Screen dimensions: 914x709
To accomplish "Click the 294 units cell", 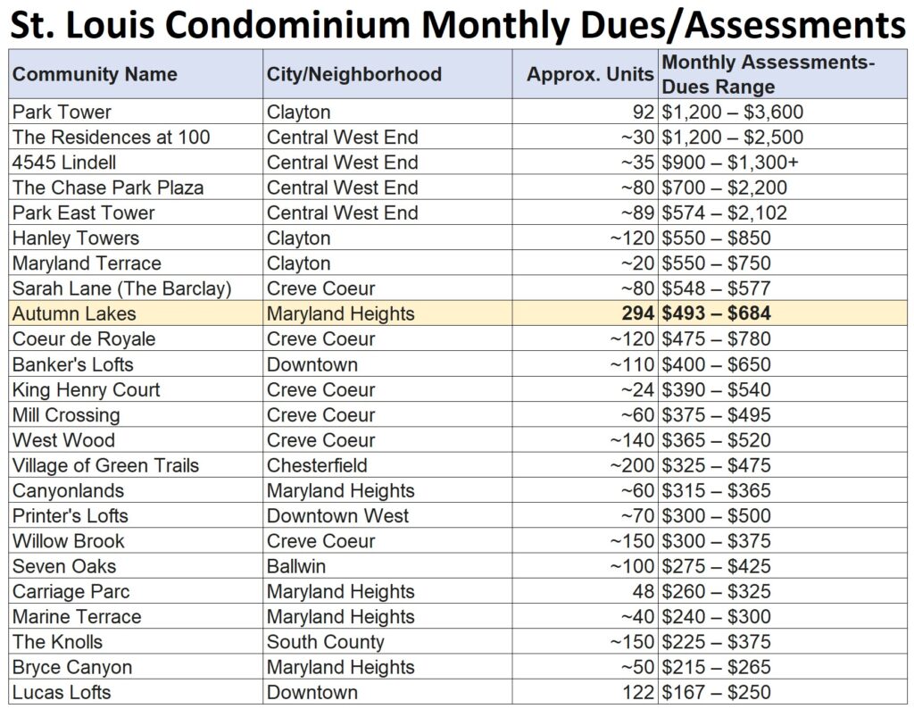I will (x=637, y=313).
